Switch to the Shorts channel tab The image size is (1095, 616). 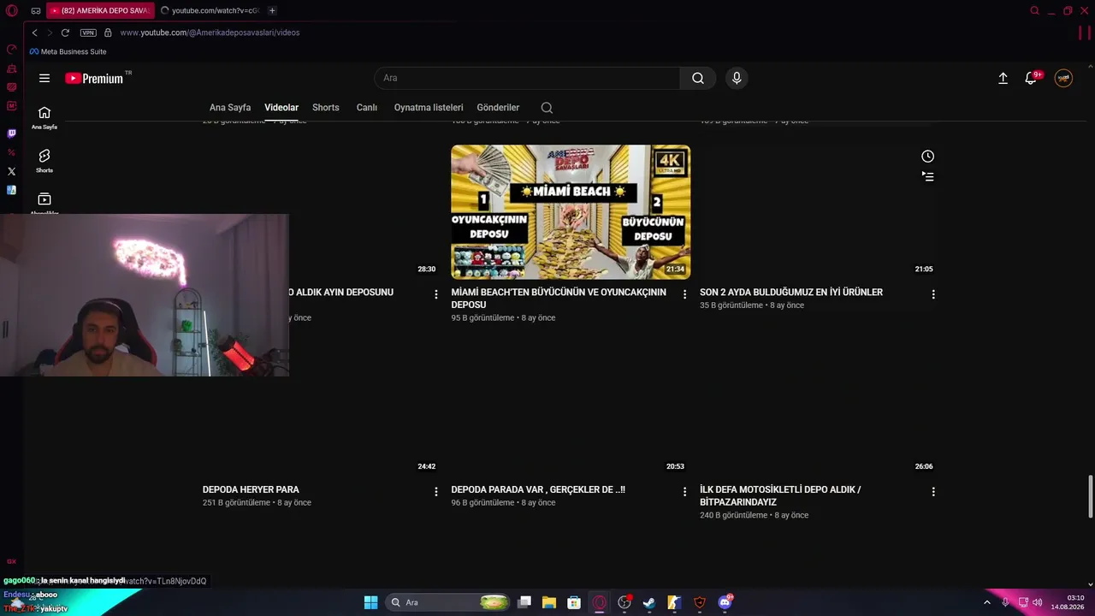tap(326, 108)
